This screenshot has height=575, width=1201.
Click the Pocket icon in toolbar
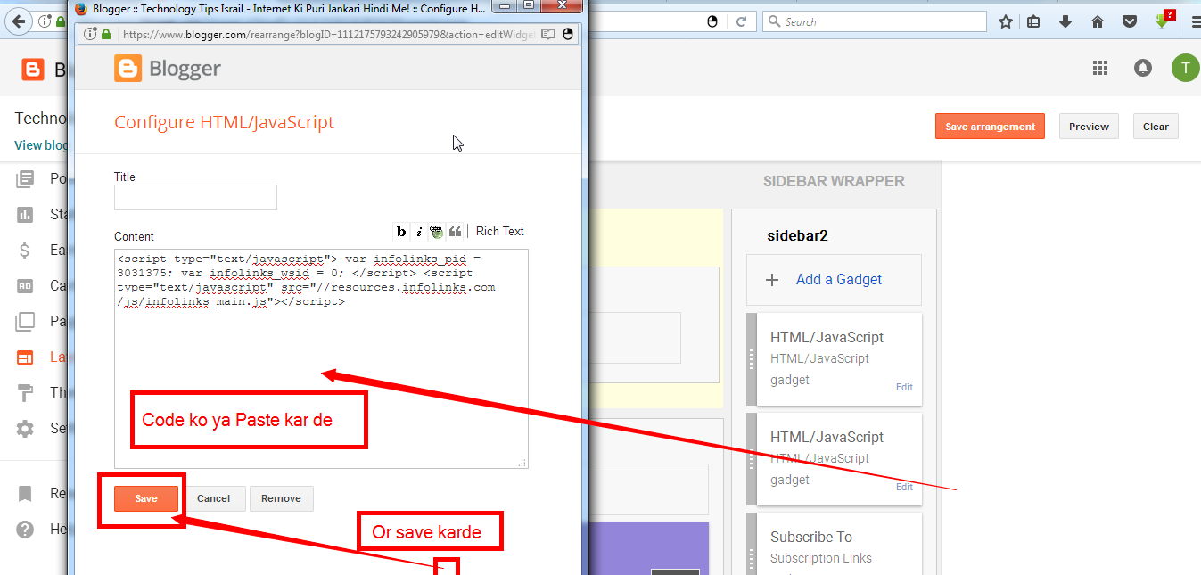(x=1130, y=21)
